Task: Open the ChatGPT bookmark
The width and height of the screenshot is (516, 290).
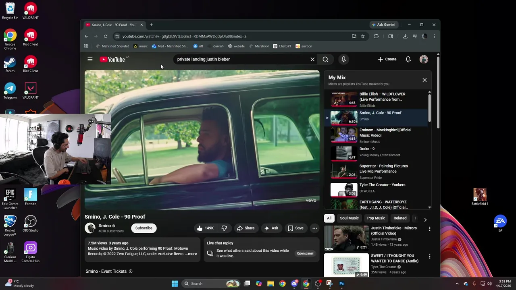Action: click(282, 46)
